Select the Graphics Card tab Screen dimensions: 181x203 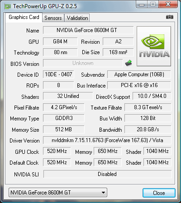24,17
